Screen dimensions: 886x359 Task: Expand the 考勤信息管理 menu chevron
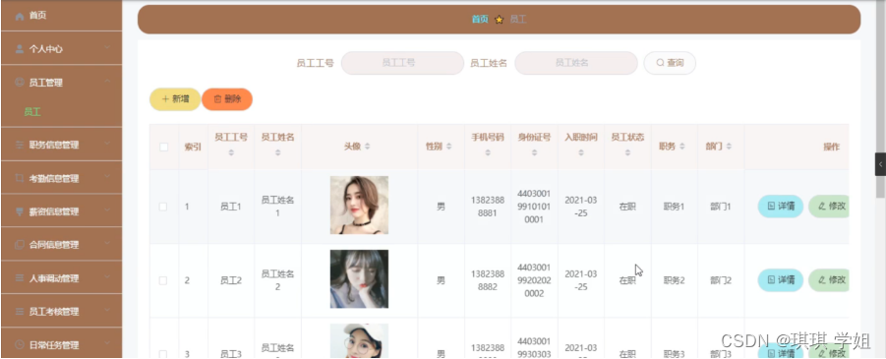click(x=107, y=178)
